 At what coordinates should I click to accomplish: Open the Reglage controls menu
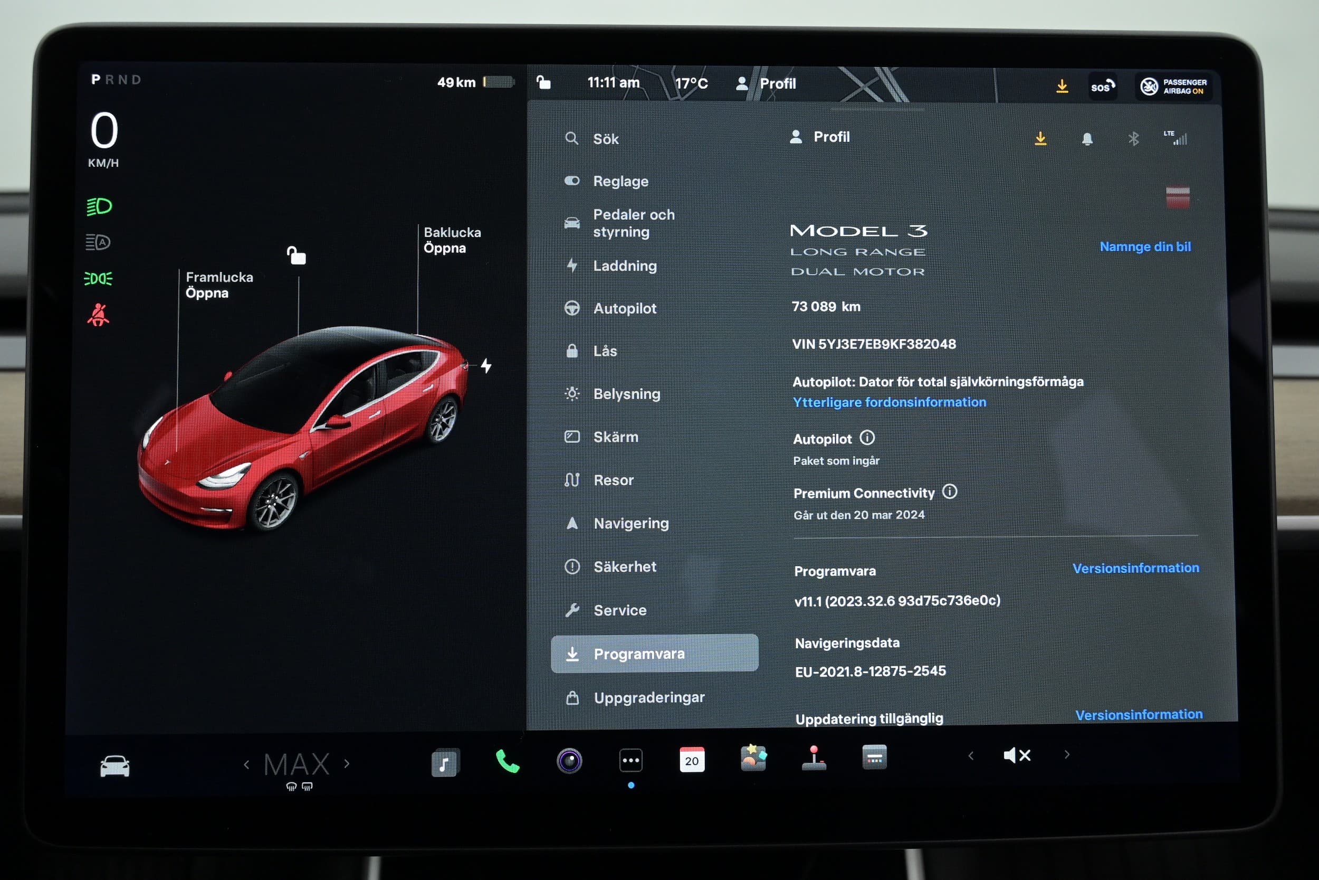pyautogui.click(x=607, y=181)
